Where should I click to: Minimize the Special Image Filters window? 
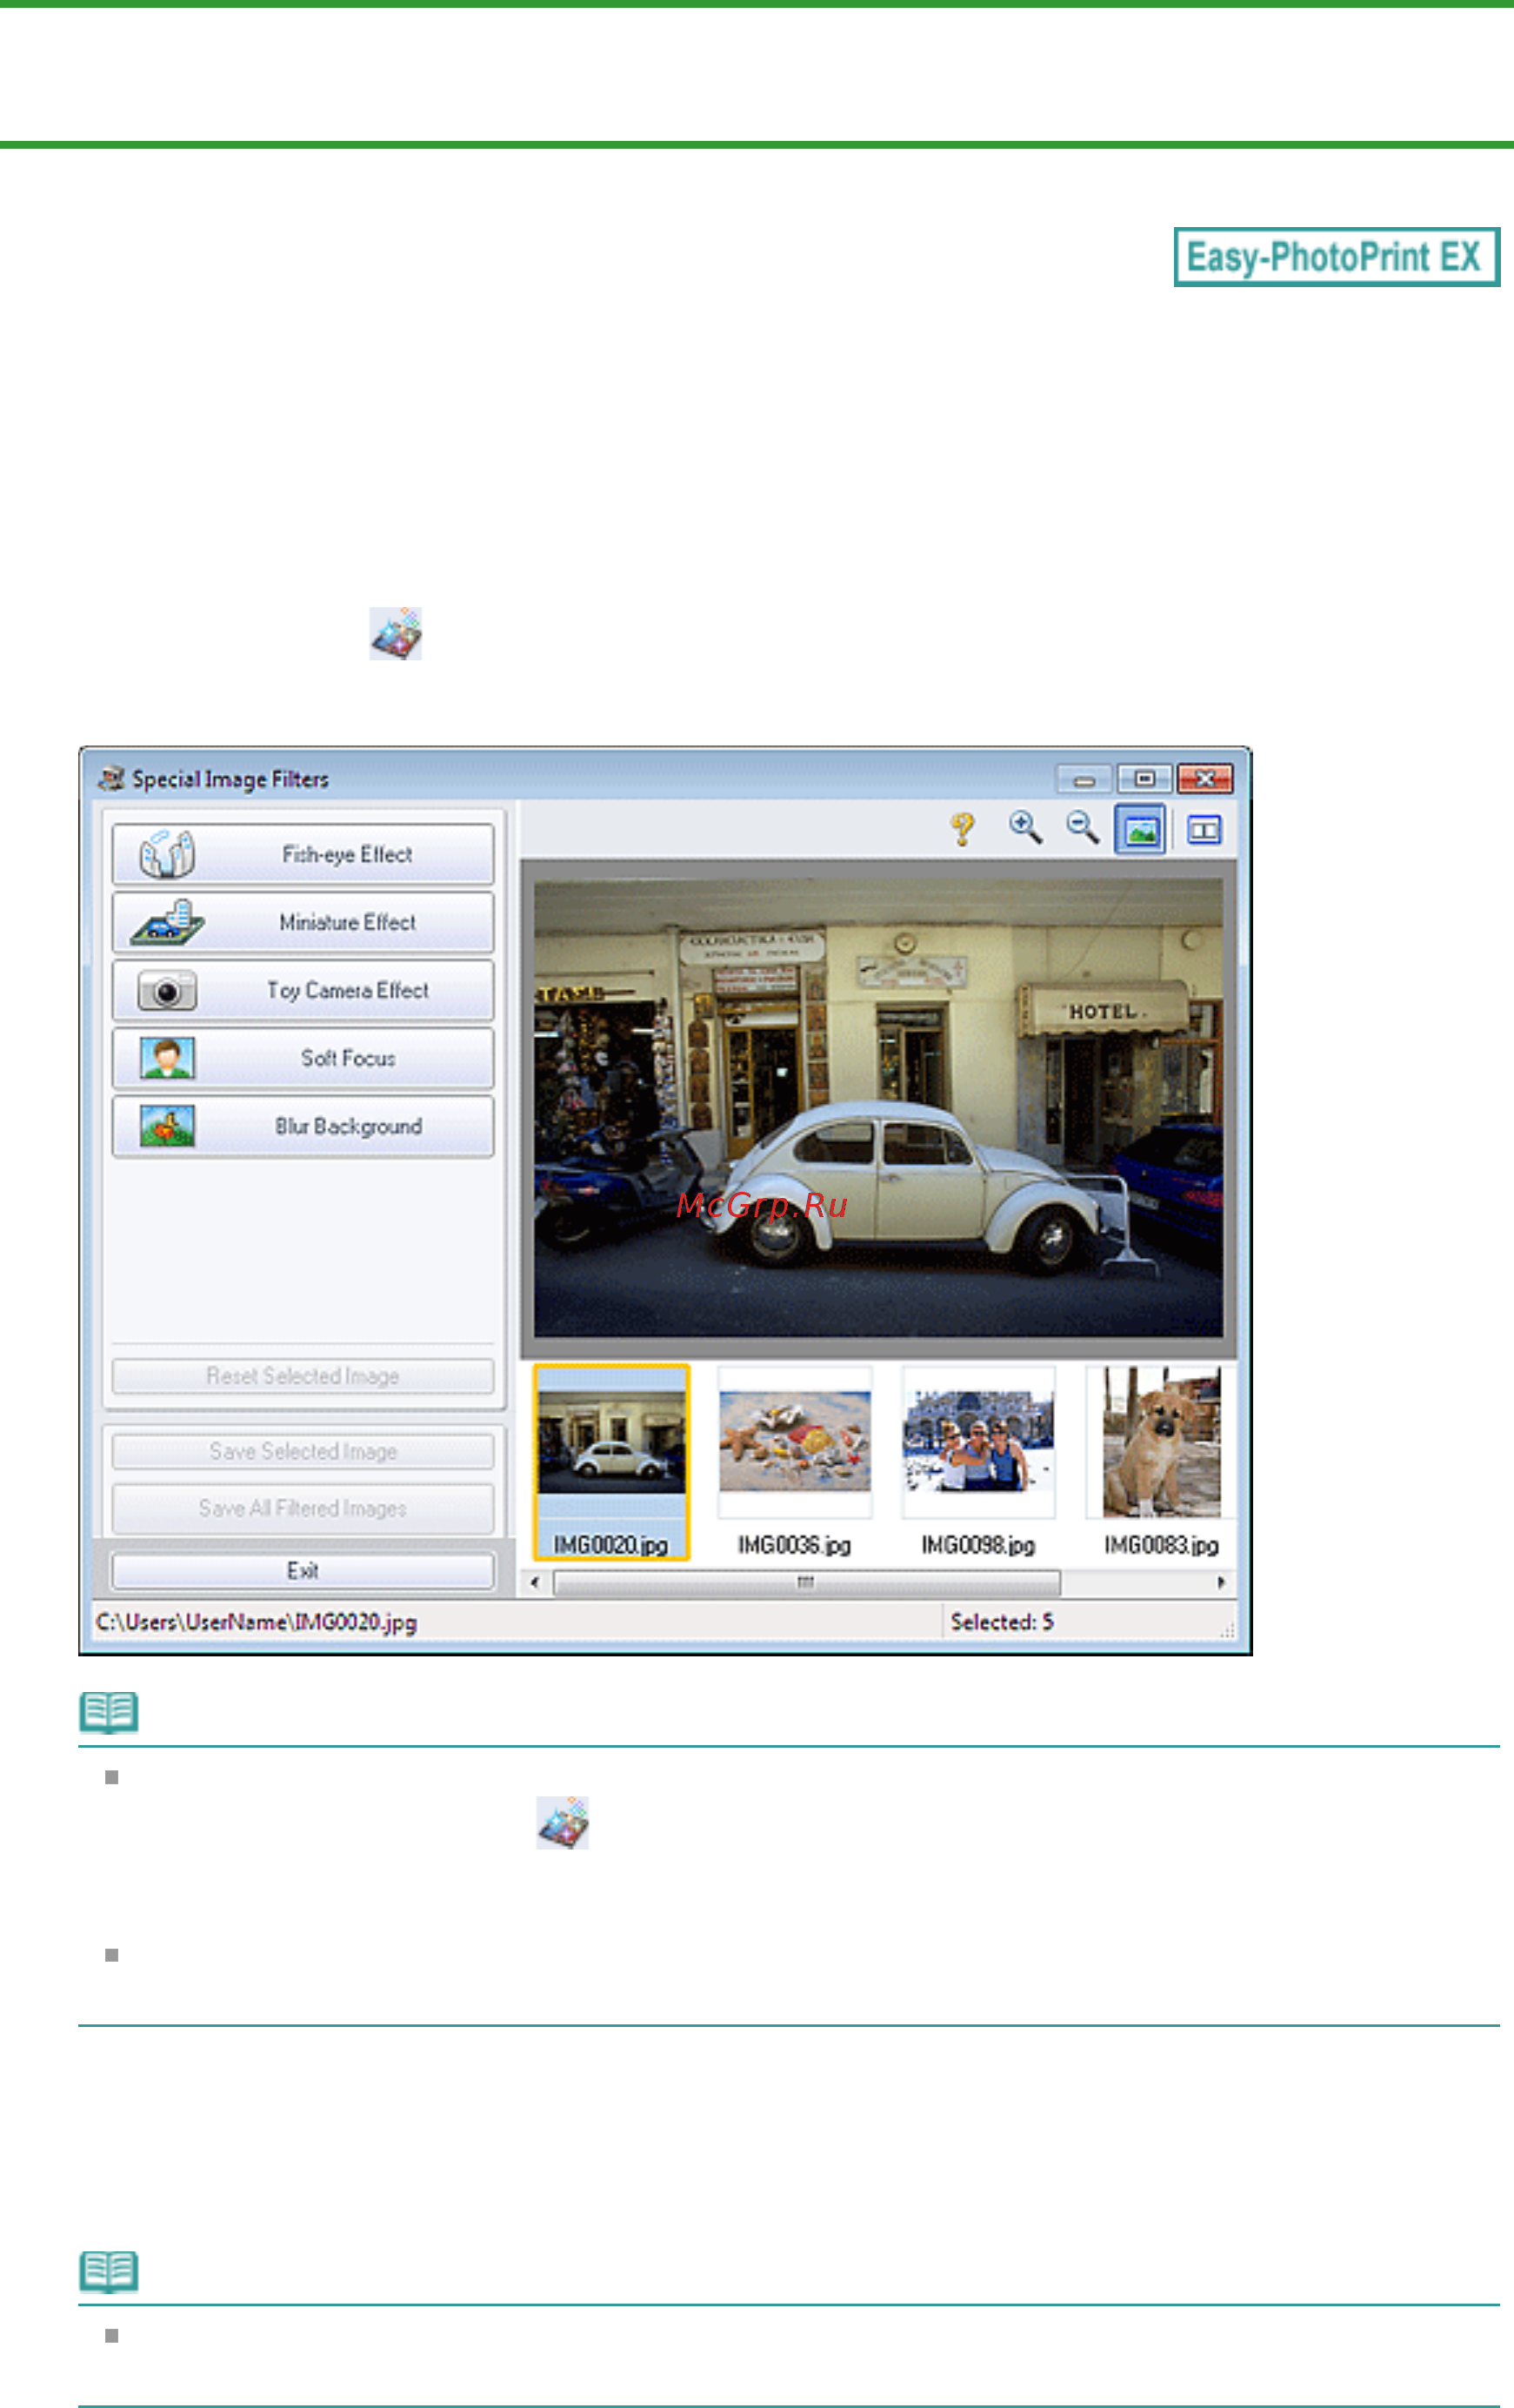point(1084,778)
